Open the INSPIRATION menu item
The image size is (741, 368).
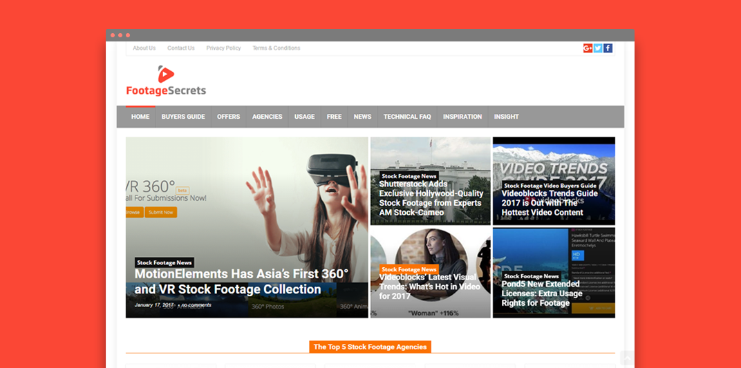pyautogui.click(x=462, y=117)
